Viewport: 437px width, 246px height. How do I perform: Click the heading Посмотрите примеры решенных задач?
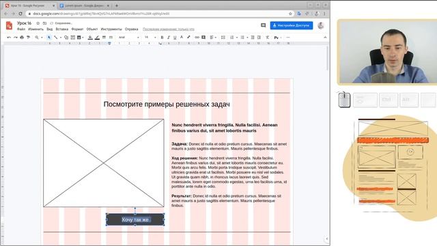point(167,104)
